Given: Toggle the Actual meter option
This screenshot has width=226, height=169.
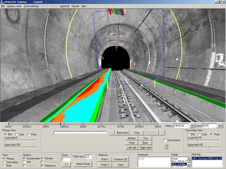Looking at the screenshot, I should click(x=24, y=158).
